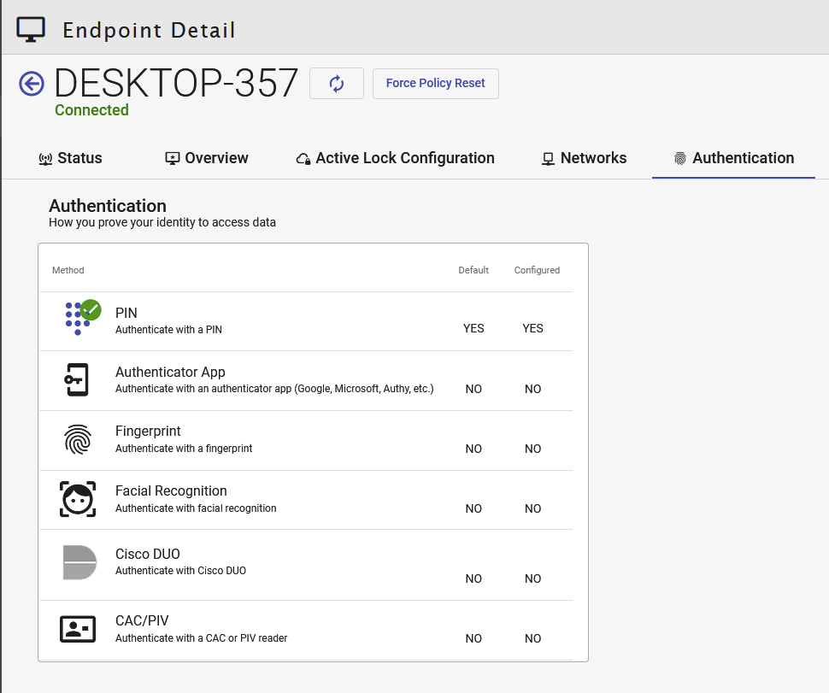Click the Configured column header
The height and width of the screenshot is (693, 829).
point(537,270)
